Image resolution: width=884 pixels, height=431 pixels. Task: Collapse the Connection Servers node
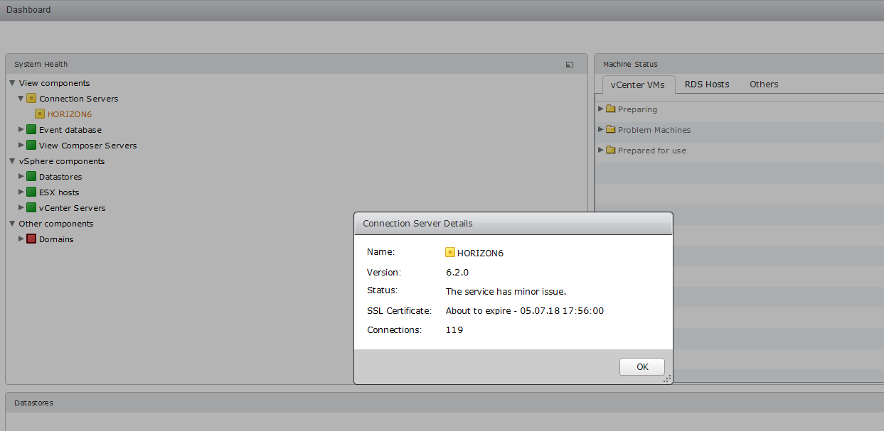click(21, 99)
